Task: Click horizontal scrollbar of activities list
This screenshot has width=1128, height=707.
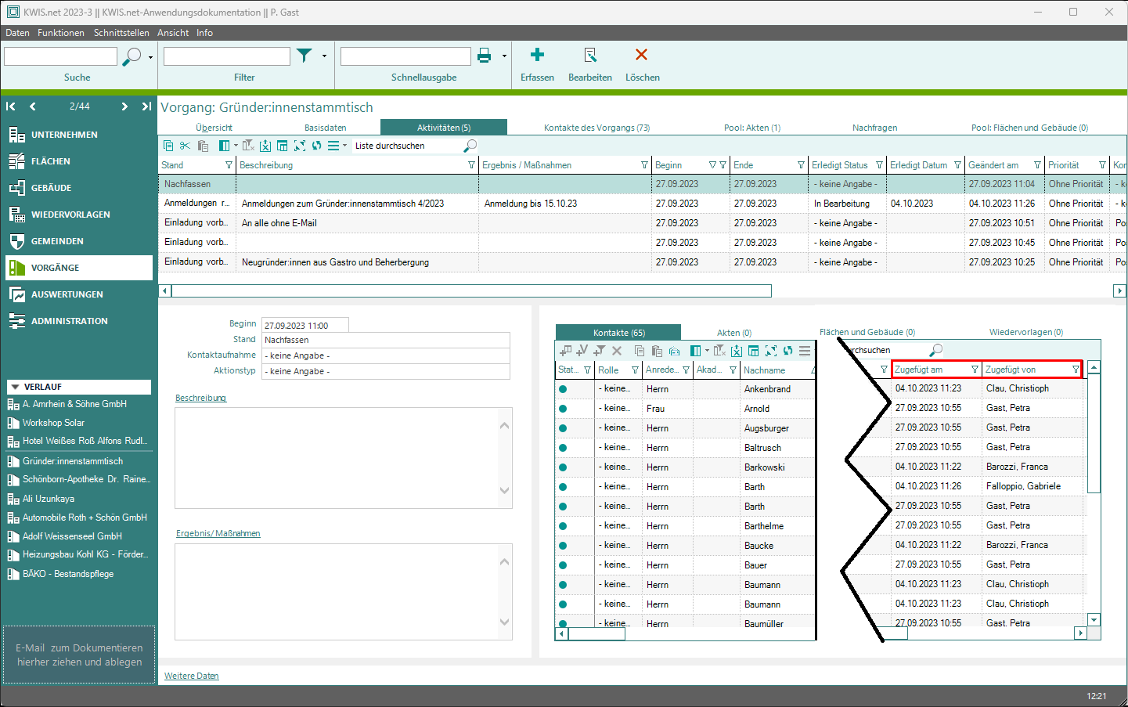Action: click(471, 291)
